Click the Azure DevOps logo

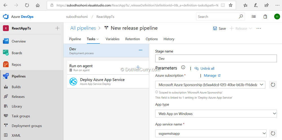[x=6, y=17]
